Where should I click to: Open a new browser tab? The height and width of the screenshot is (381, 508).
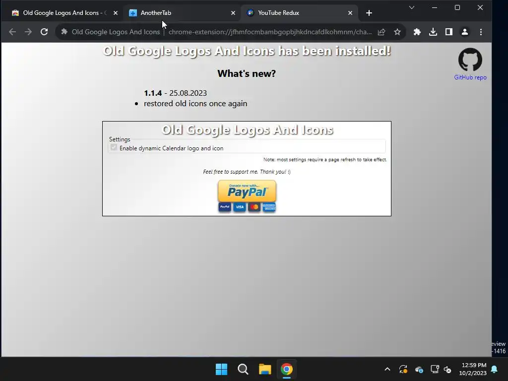[369, 13]
